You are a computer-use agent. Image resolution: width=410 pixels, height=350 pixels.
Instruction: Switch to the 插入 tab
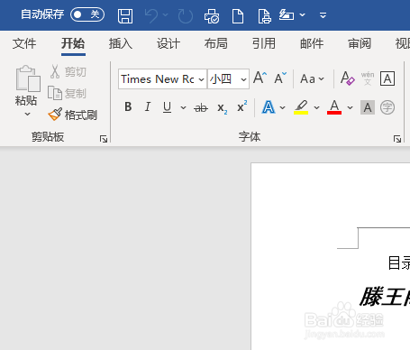tap(121, 43)
